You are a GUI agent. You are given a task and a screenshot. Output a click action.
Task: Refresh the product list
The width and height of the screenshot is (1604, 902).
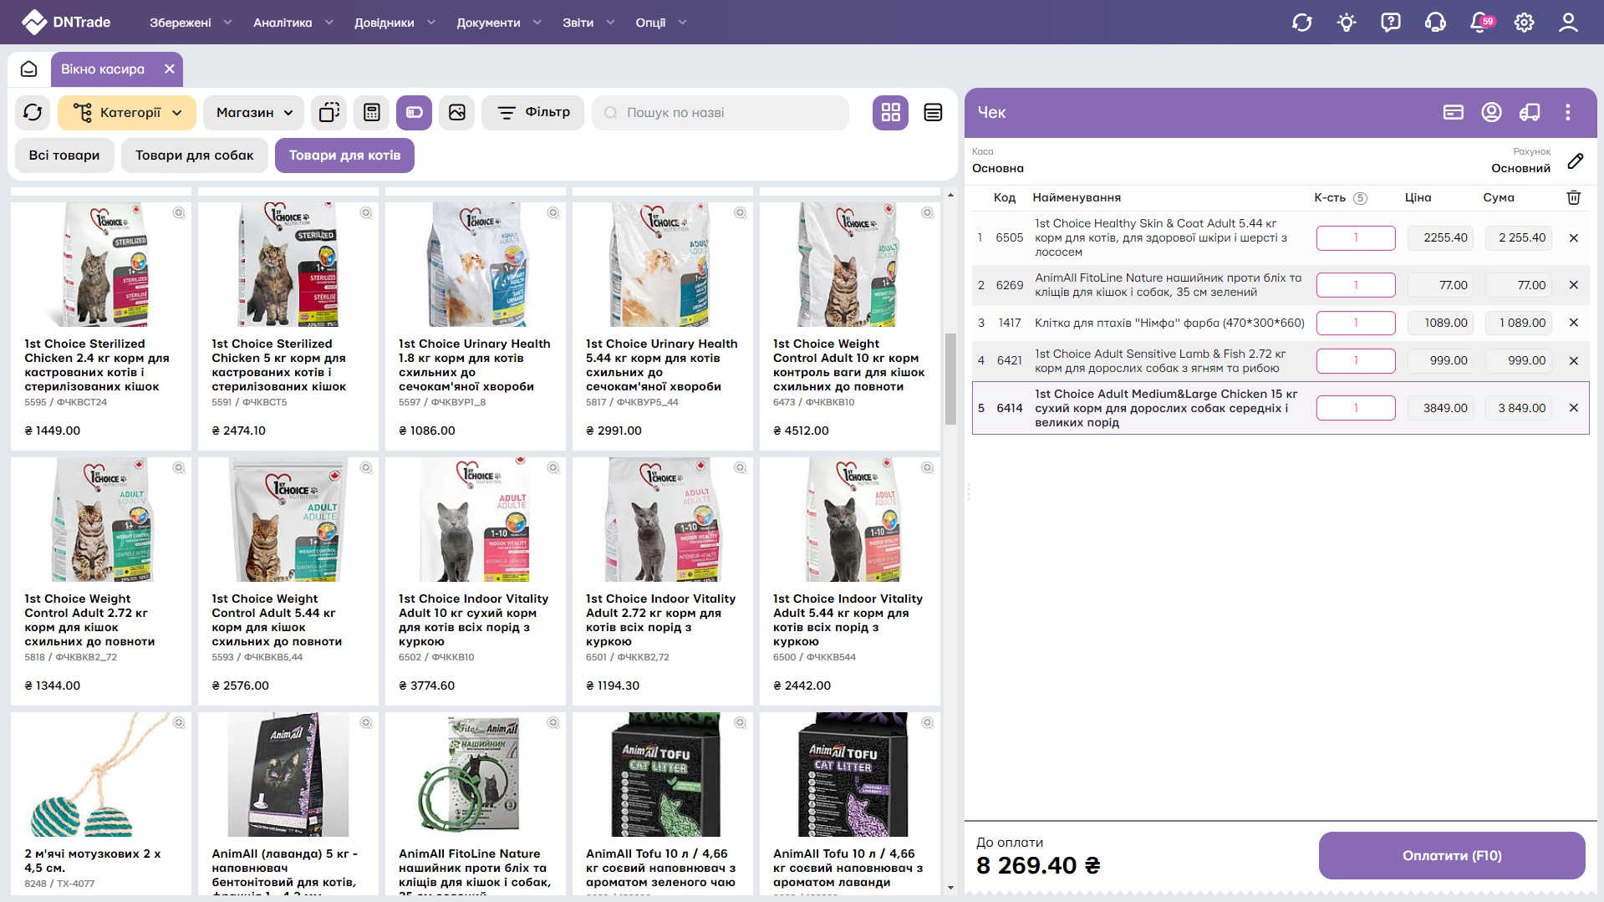point(33,112)
